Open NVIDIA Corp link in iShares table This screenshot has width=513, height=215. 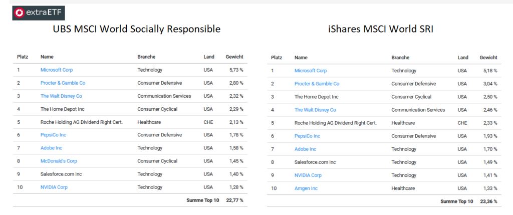click(308, 175)
